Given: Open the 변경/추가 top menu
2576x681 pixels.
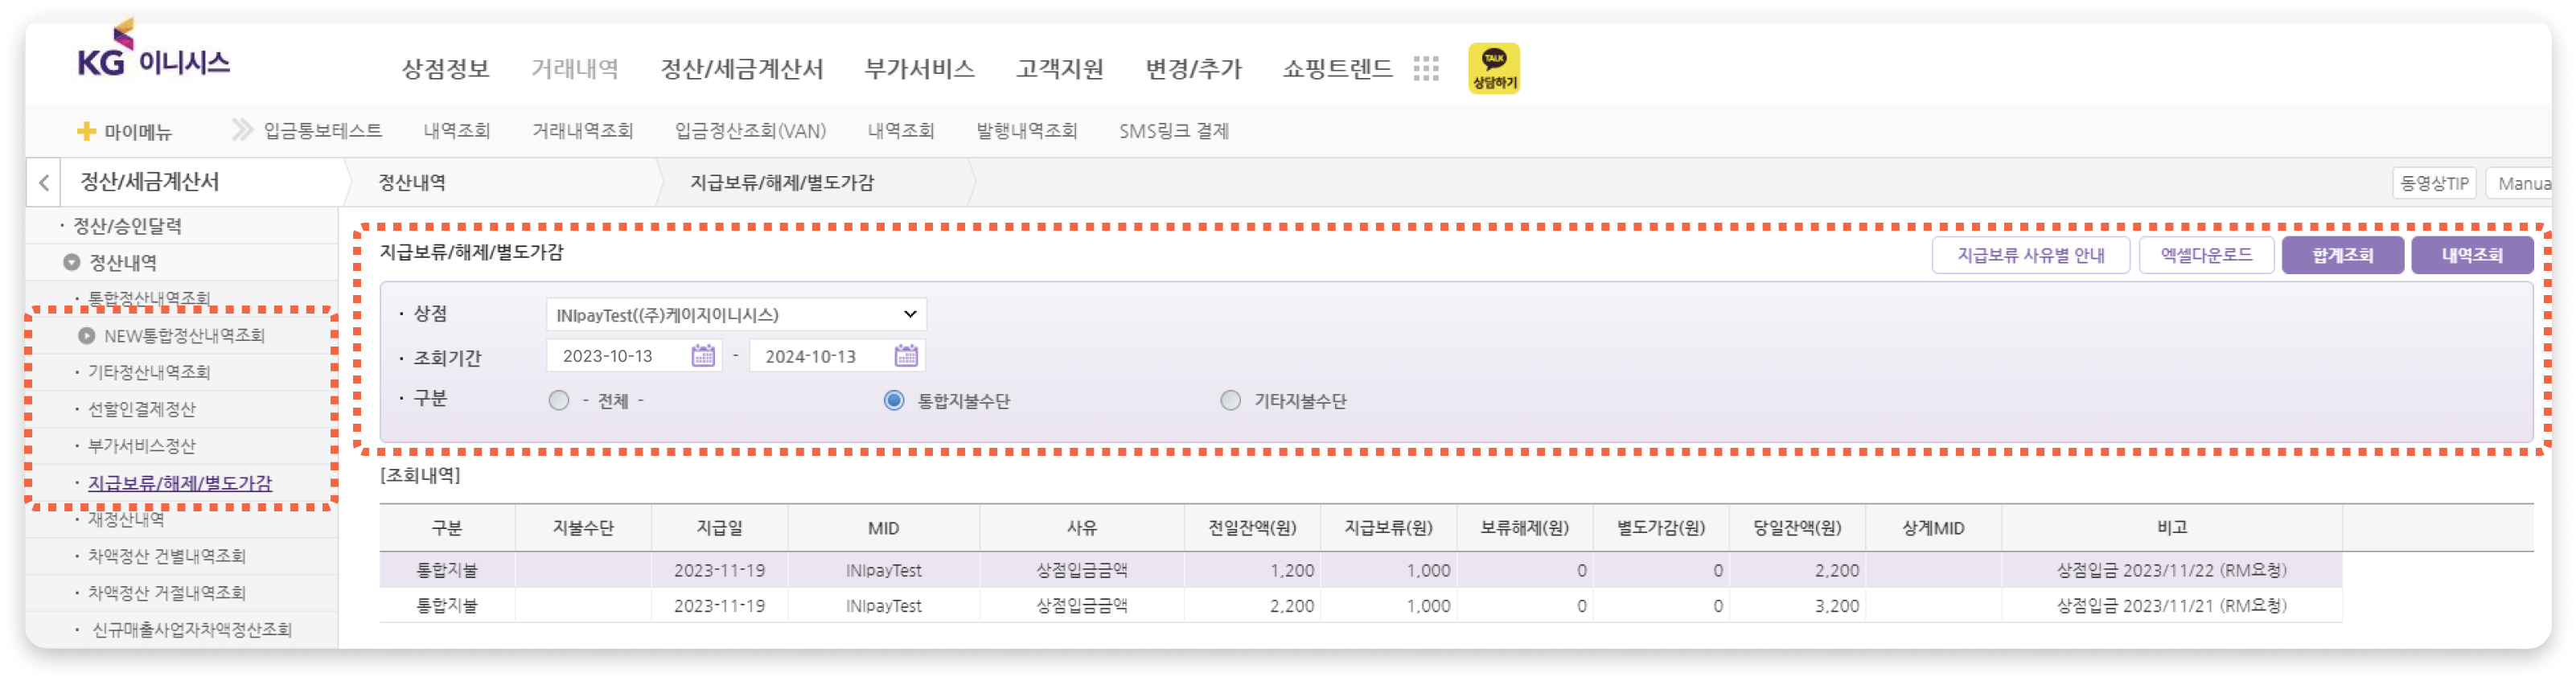Looking at the screenshot, I should point(1194,68).
